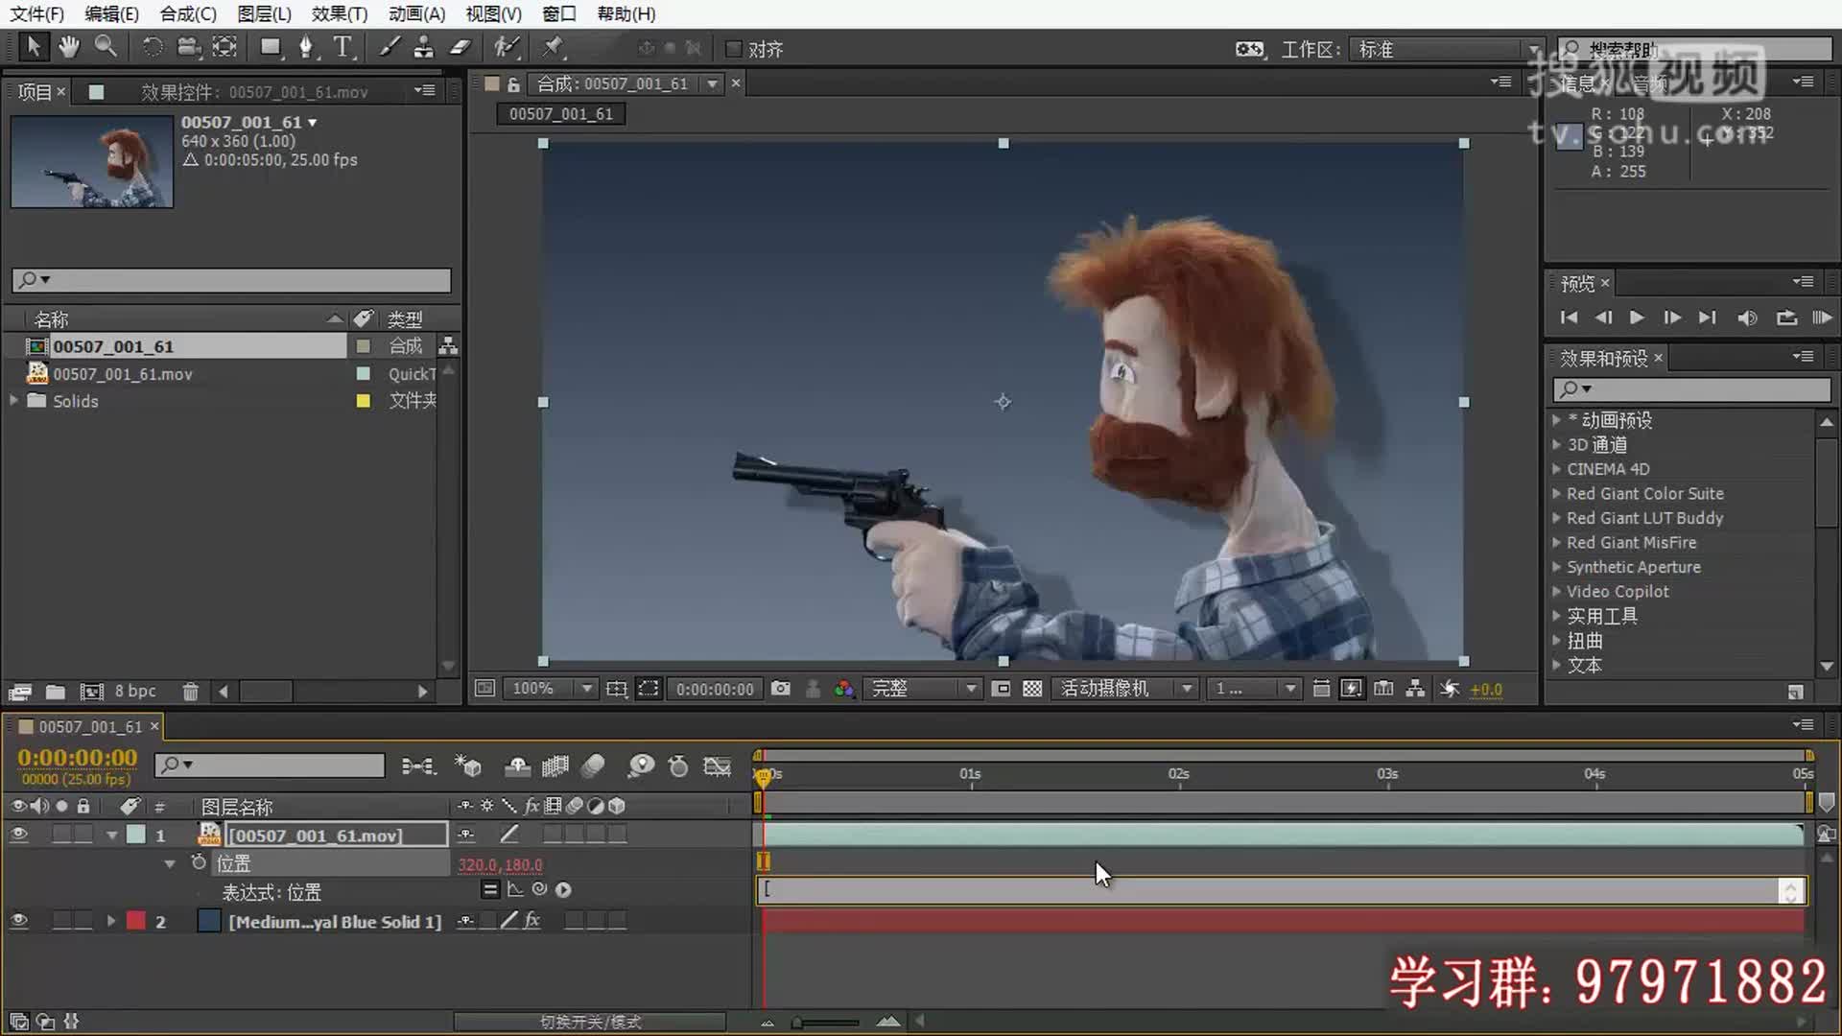Screen dimensions: 1842x1036
Task: Click the expression language menu play icon
Action: coord(563,889)
